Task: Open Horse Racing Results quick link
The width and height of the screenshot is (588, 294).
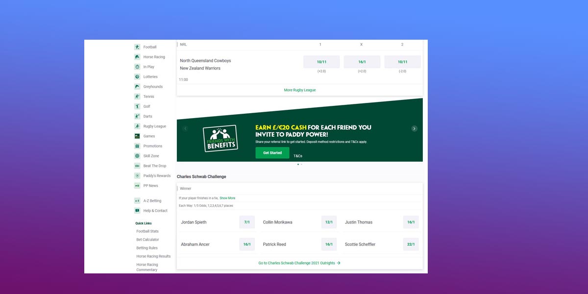Action: click(153, 256)
